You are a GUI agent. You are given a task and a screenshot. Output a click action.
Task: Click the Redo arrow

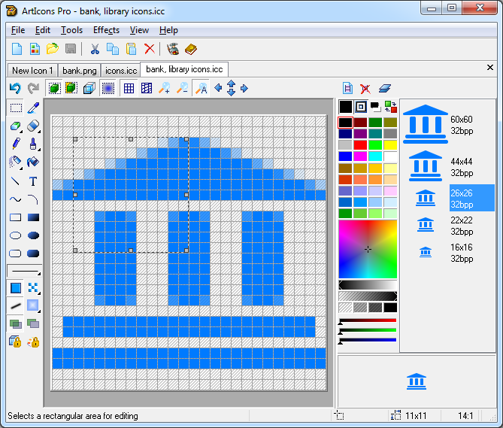[x=33, y=88]
